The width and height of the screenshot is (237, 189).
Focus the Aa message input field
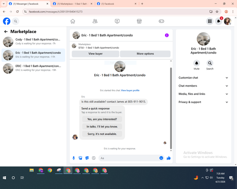click(x=129, y=158)
